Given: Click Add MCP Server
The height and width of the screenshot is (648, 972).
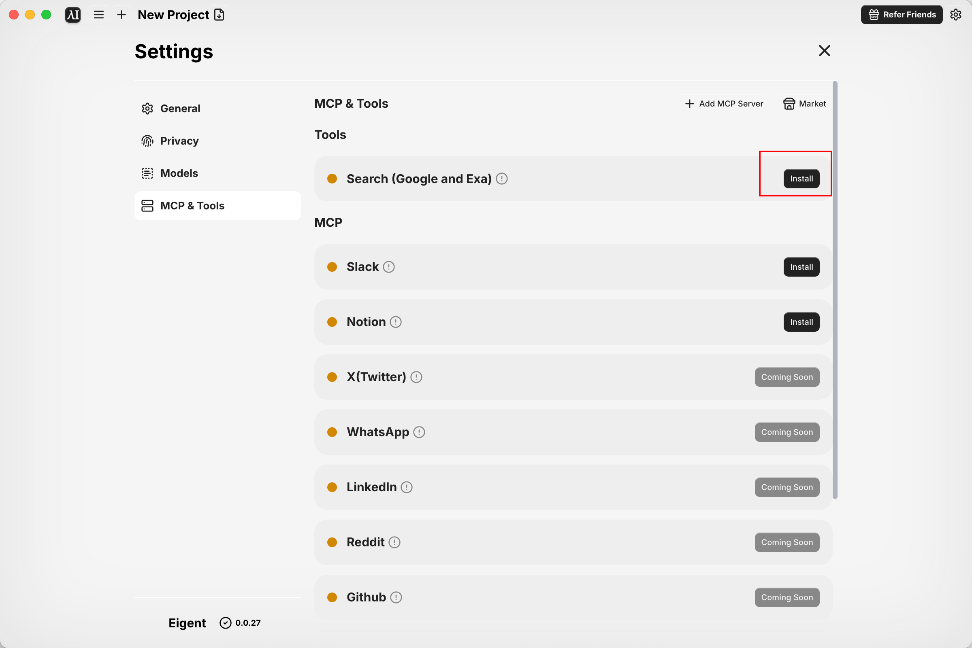Looking at the screenshot, I should (x=724, y=104).
